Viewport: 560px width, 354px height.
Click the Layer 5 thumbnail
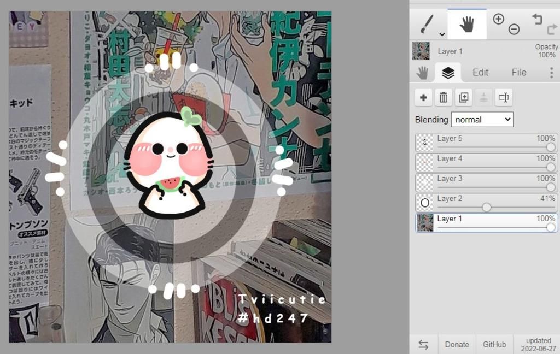point(424,143)
